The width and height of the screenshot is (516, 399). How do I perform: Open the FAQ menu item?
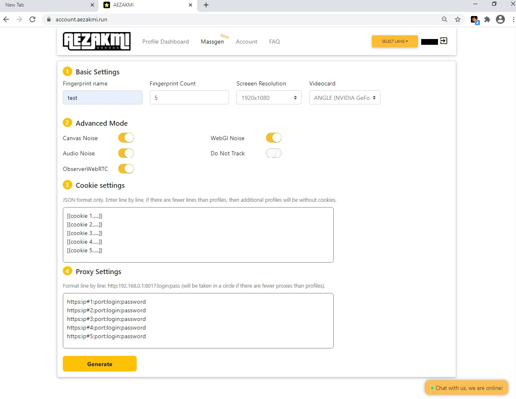pos(275,42)
